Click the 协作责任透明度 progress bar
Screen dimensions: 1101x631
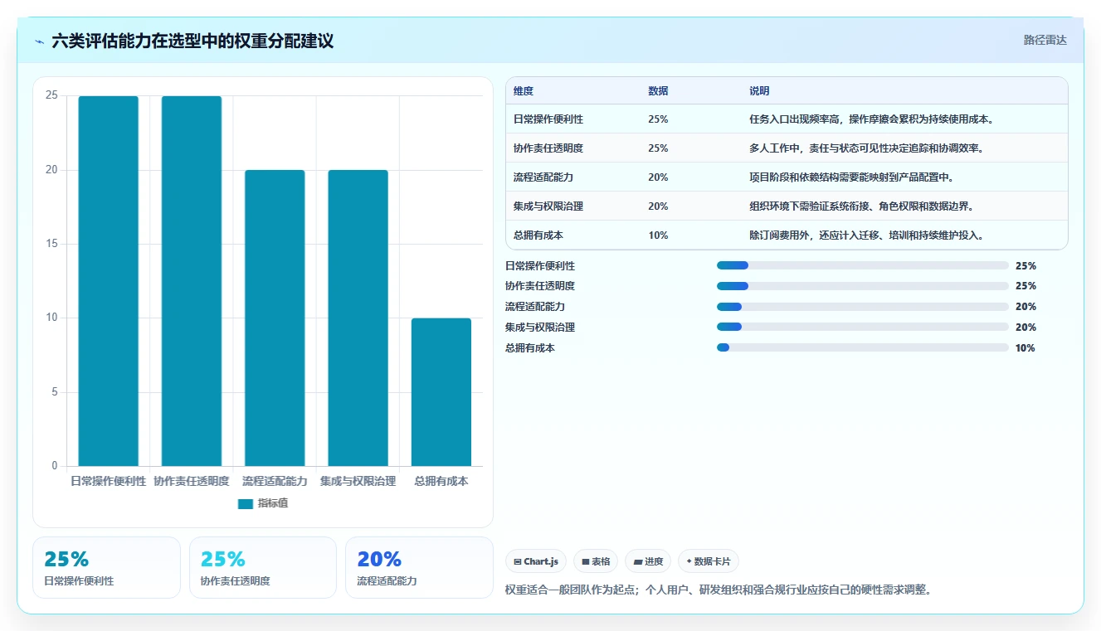tap(863, 286)
